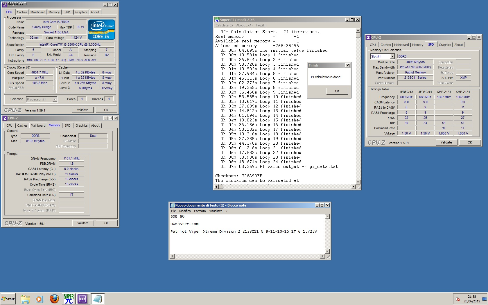The height and width of the screenshot is (305, 488).
Task: Close the Finish dialog with X
Action: 348,65
